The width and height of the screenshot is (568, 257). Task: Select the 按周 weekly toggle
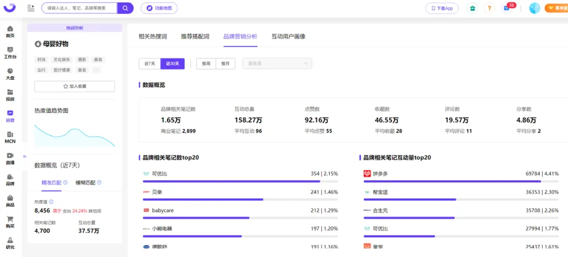point(206,64)
